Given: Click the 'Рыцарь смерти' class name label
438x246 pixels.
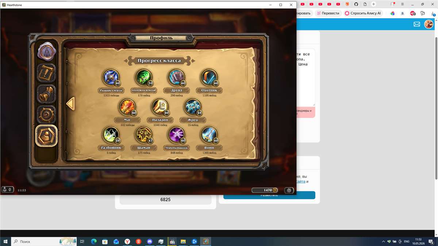Looking at the screenshot, I should 111,90.
